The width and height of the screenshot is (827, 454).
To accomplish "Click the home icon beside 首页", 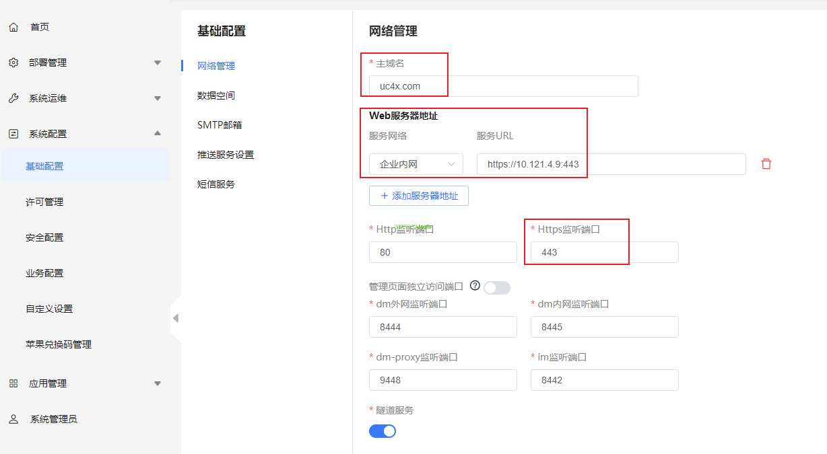I will click(13, 28).
